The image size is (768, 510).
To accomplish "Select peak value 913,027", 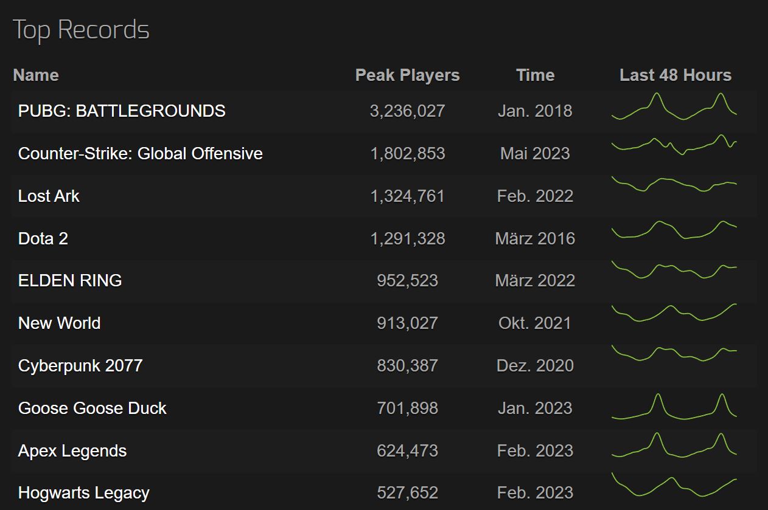I will click(408, 323).
